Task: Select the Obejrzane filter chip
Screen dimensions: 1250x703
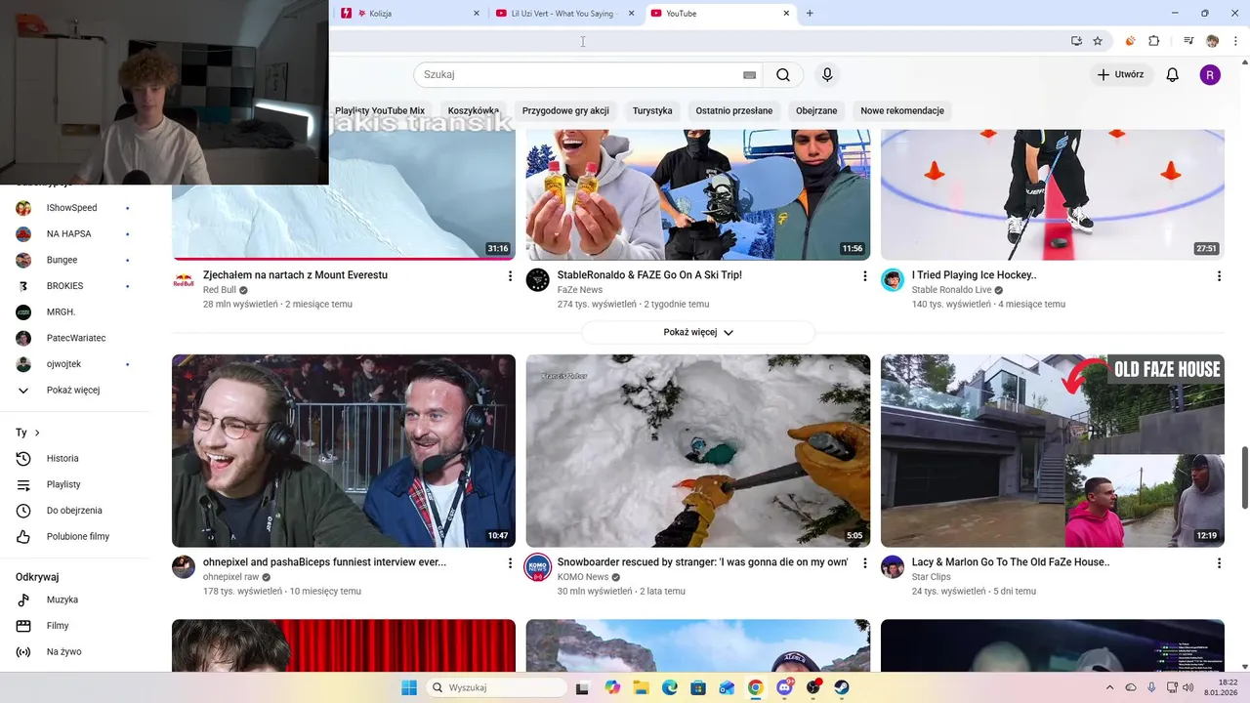Action: pos(816,110)
